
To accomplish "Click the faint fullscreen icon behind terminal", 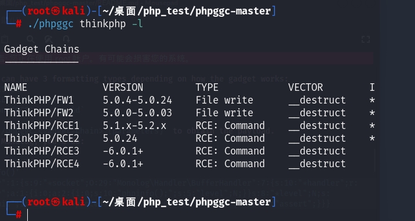I will [366, 39].
